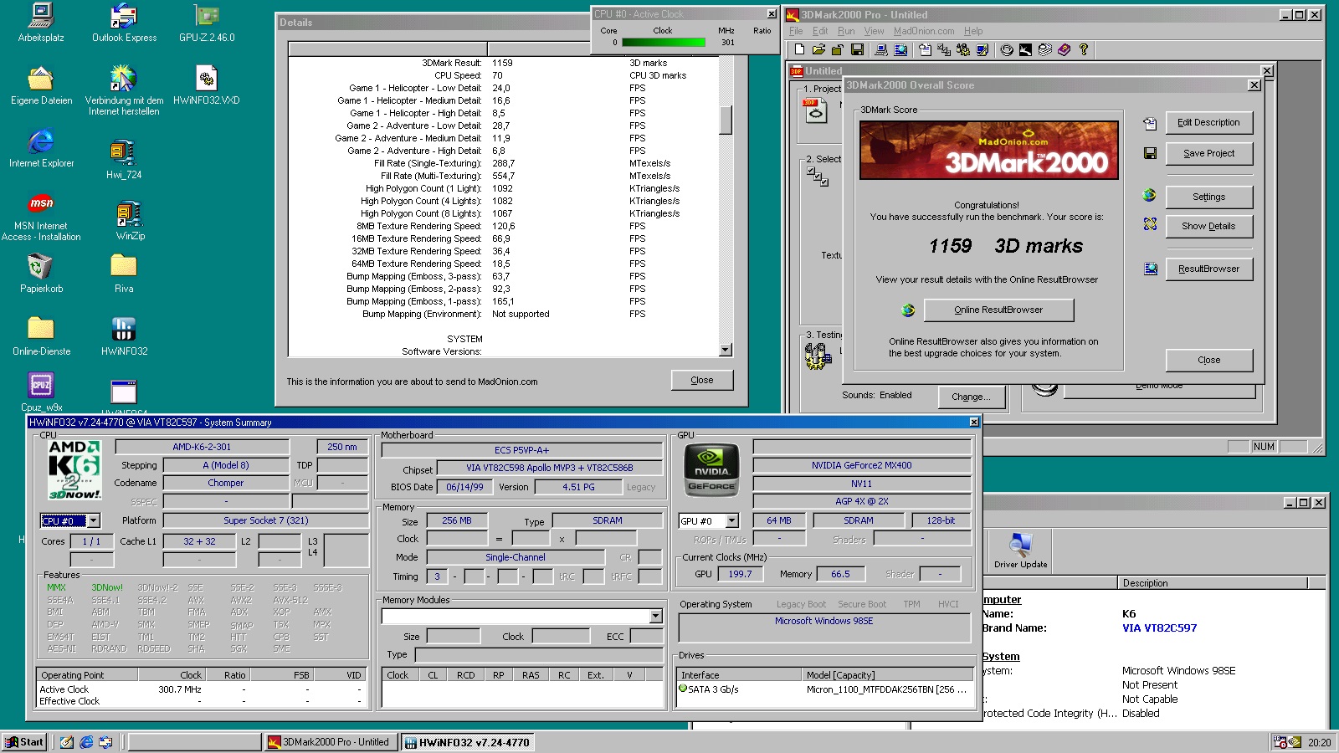Click the black 3DMark logo toolbar icon
The height and width of the screenshot is (753, 1339).
coord(1026,50)
